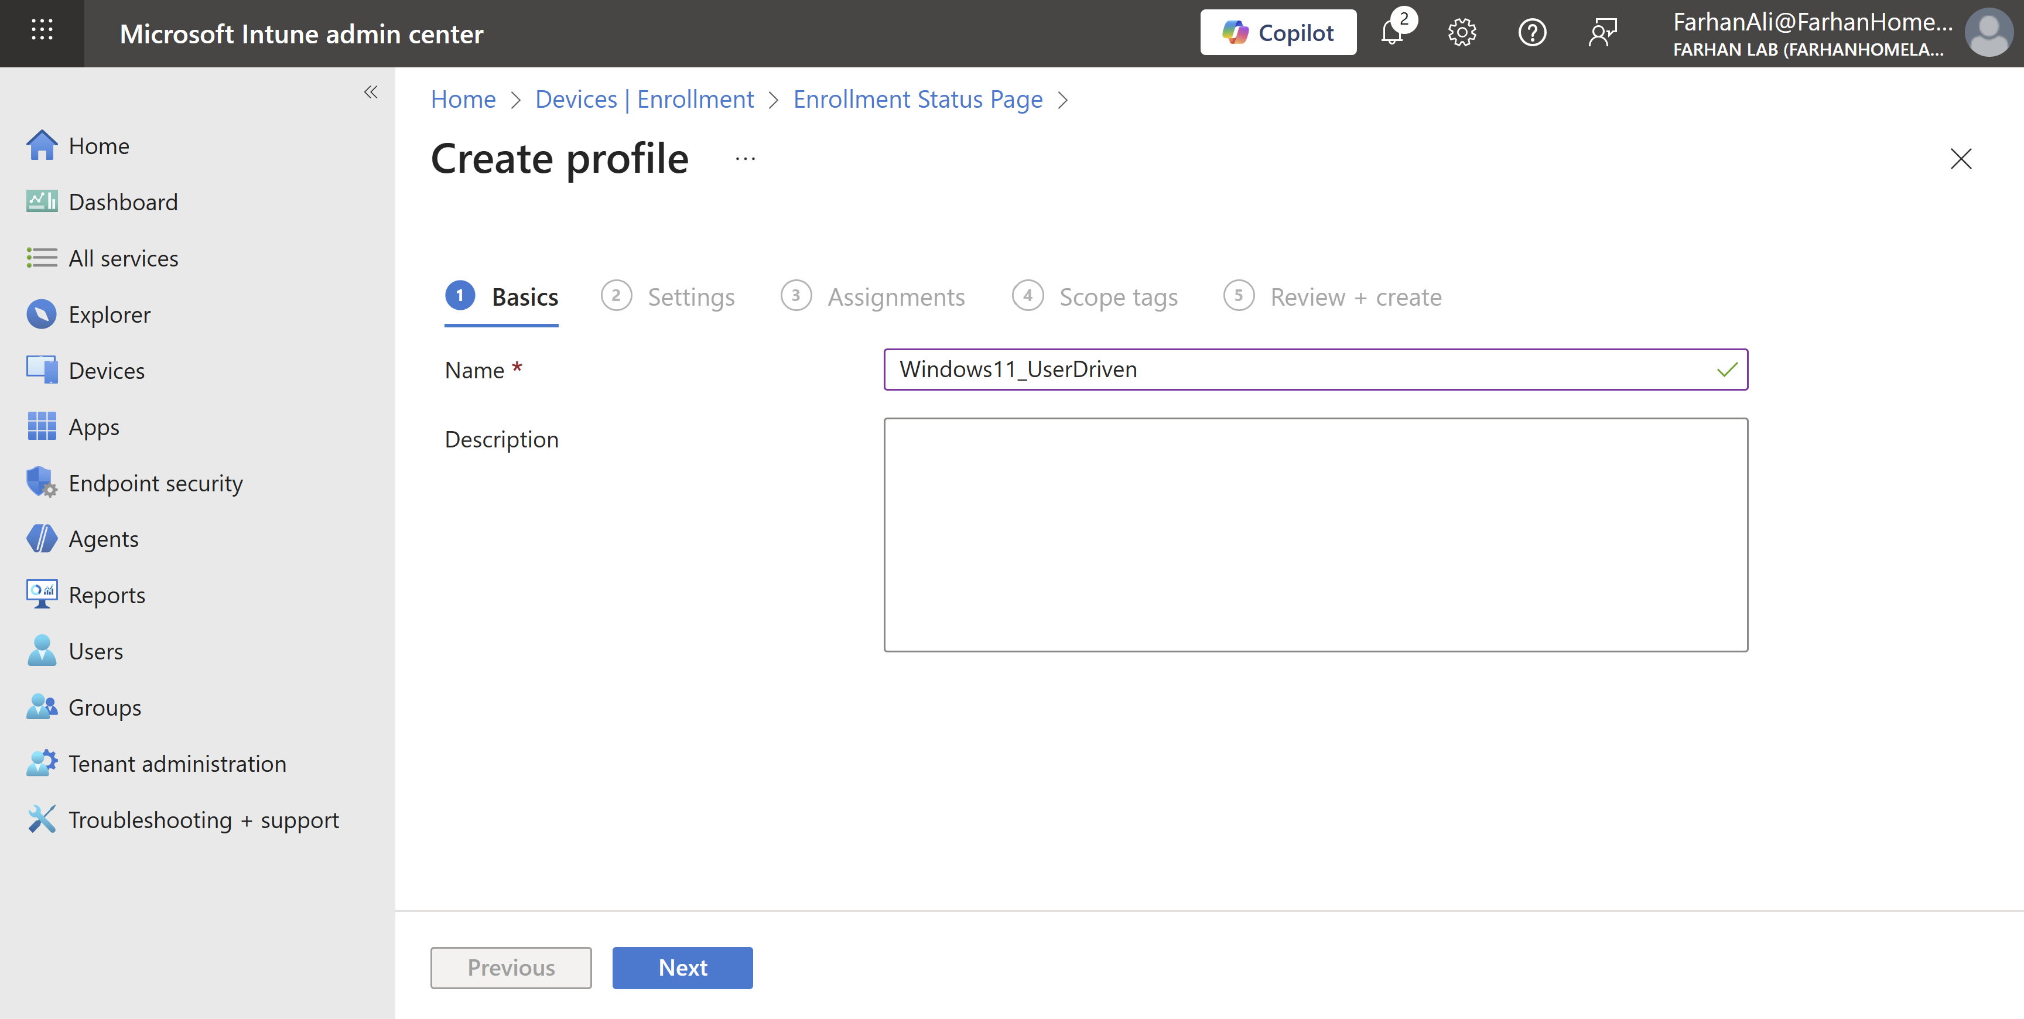Image resolution: width=2024 pixels, height=1019 pixels.
Task: Open the Copilot button
Action: 1277,33
